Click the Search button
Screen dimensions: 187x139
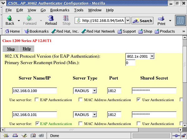pos(142,21)
